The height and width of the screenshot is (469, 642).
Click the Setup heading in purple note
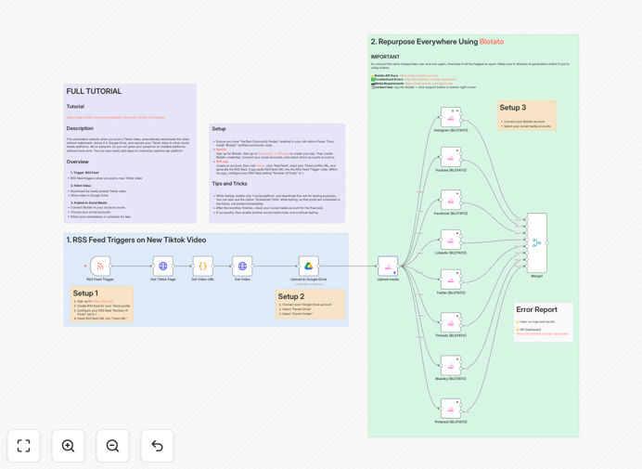click(x=219, y=129)
